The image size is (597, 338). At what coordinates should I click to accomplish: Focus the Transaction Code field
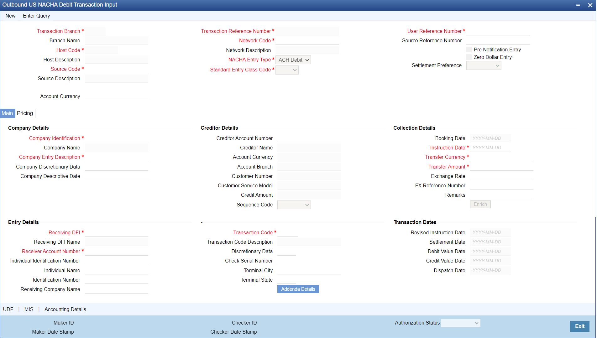[288, 233]
